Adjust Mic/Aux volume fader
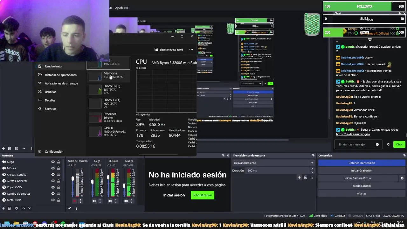 (x=108, y=177)
